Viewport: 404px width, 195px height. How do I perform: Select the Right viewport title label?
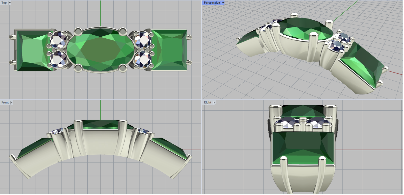(x=207, y=103)
